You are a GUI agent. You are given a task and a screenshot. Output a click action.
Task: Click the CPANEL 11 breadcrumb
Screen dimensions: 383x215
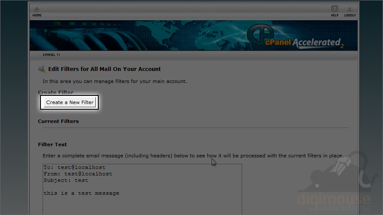point(51,55)
